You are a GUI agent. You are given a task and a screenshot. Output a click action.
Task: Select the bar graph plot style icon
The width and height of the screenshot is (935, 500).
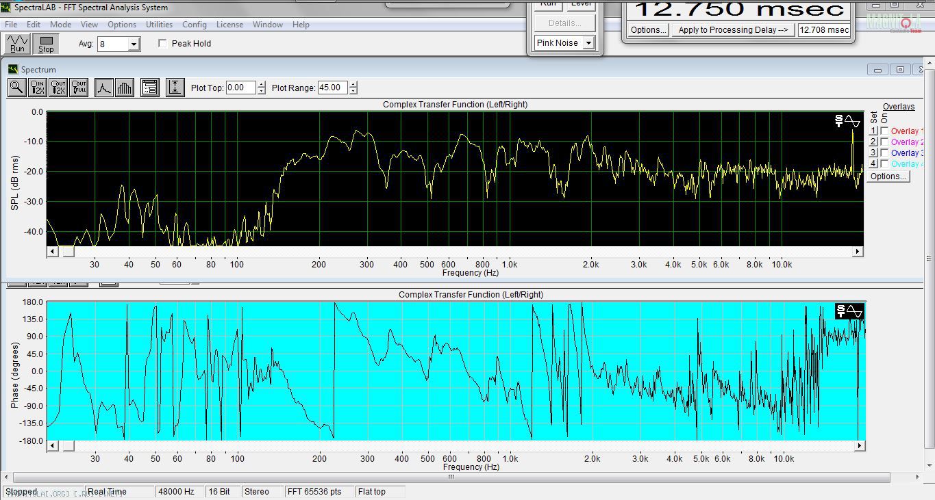coord(124,88)
